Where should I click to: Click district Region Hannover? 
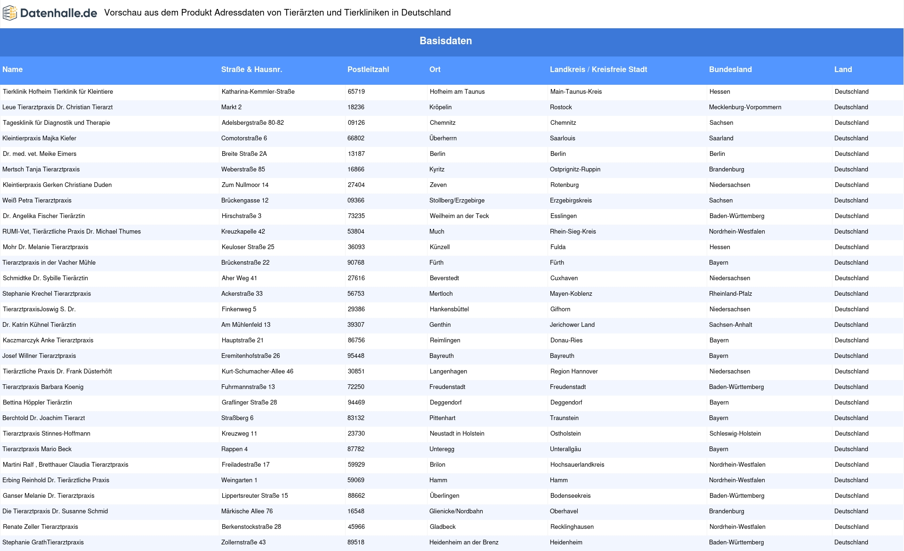pos(574,372)
